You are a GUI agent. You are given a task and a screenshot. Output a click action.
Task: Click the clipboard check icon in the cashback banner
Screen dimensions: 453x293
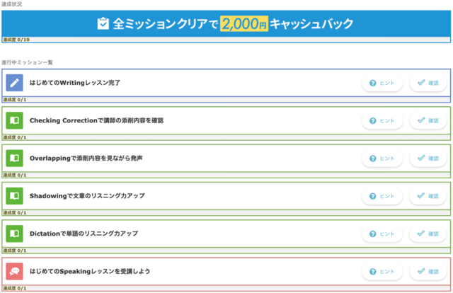103,23
